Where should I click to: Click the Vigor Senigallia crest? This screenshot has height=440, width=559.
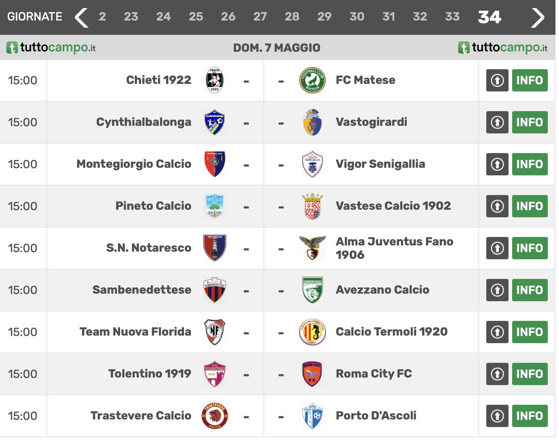click(313, 164)
